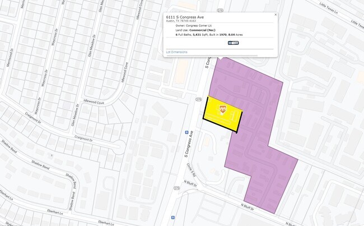Viewport: 364px width, 226px height.
Task: Open the Lot Dimensions link
Action: click(176, 52)
